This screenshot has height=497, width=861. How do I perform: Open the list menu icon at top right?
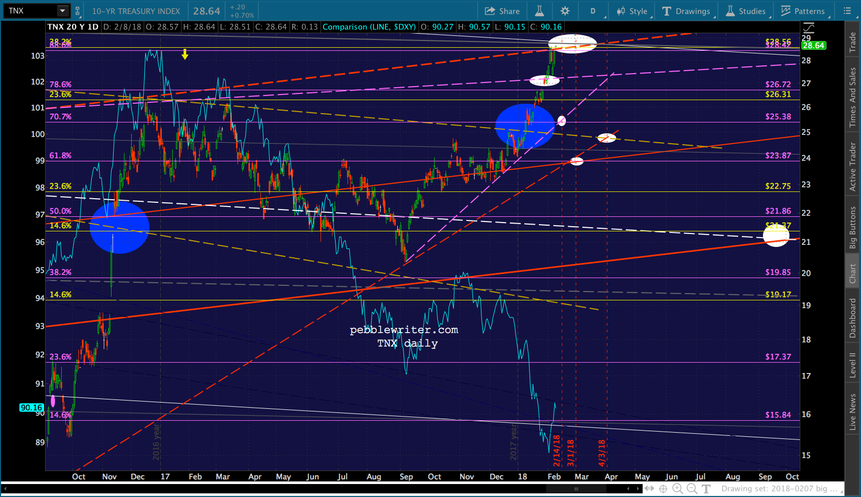(x=848, y=11)
